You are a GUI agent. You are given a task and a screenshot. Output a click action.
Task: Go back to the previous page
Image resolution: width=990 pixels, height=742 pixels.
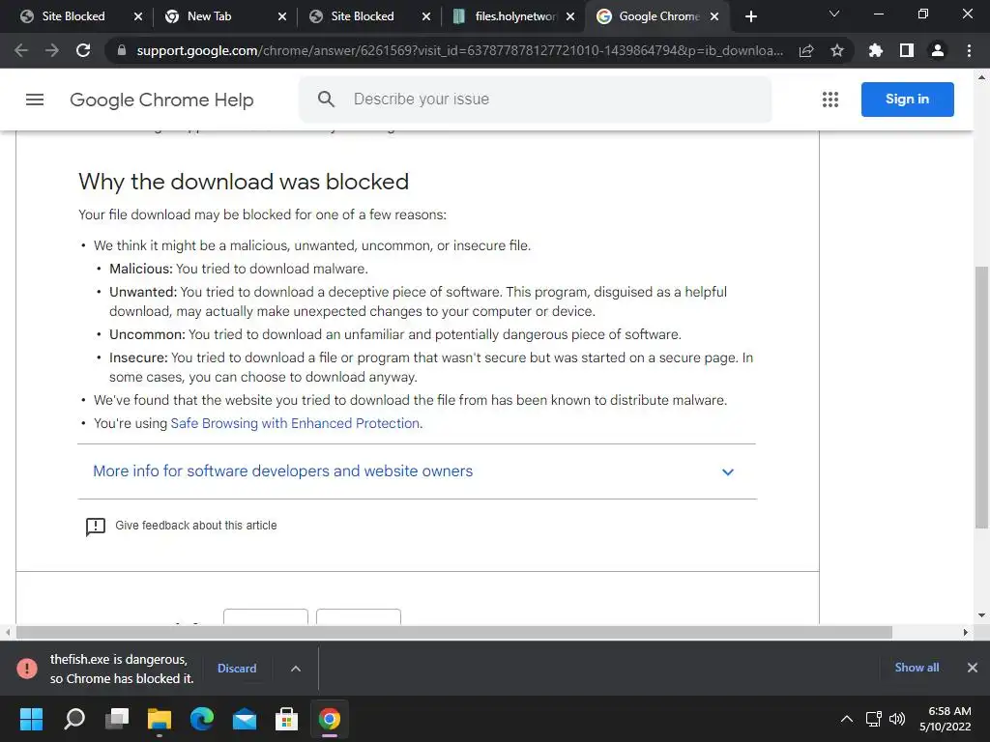coord(21,50)
